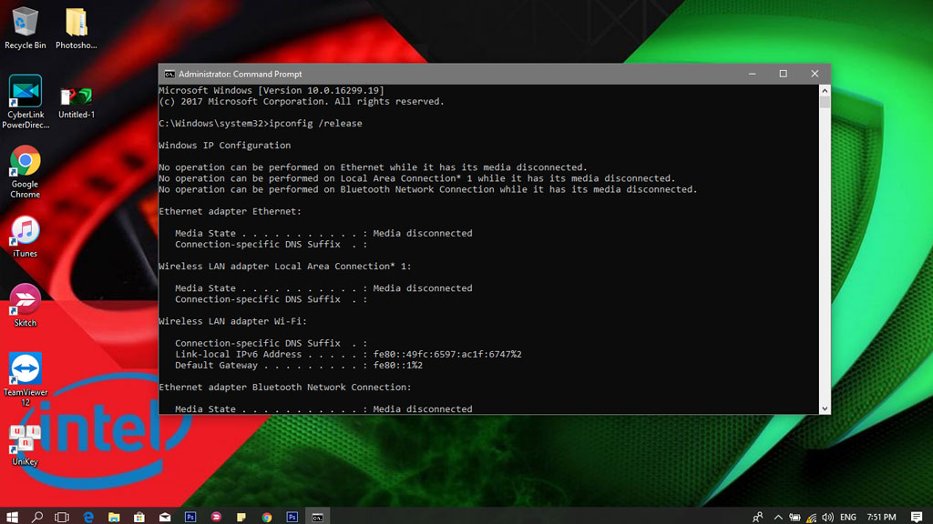
Task: Open Photoshop taskbar icon beside Mail
Action: tap(190, 517)
